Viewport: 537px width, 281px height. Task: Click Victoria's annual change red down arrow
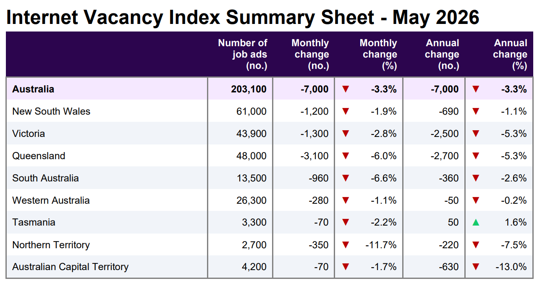476,134
